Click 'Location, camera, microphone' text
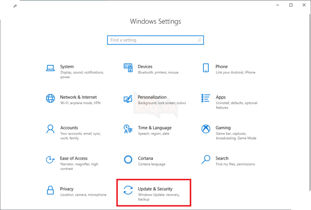 pyautogui.click(x=83, y=195)
